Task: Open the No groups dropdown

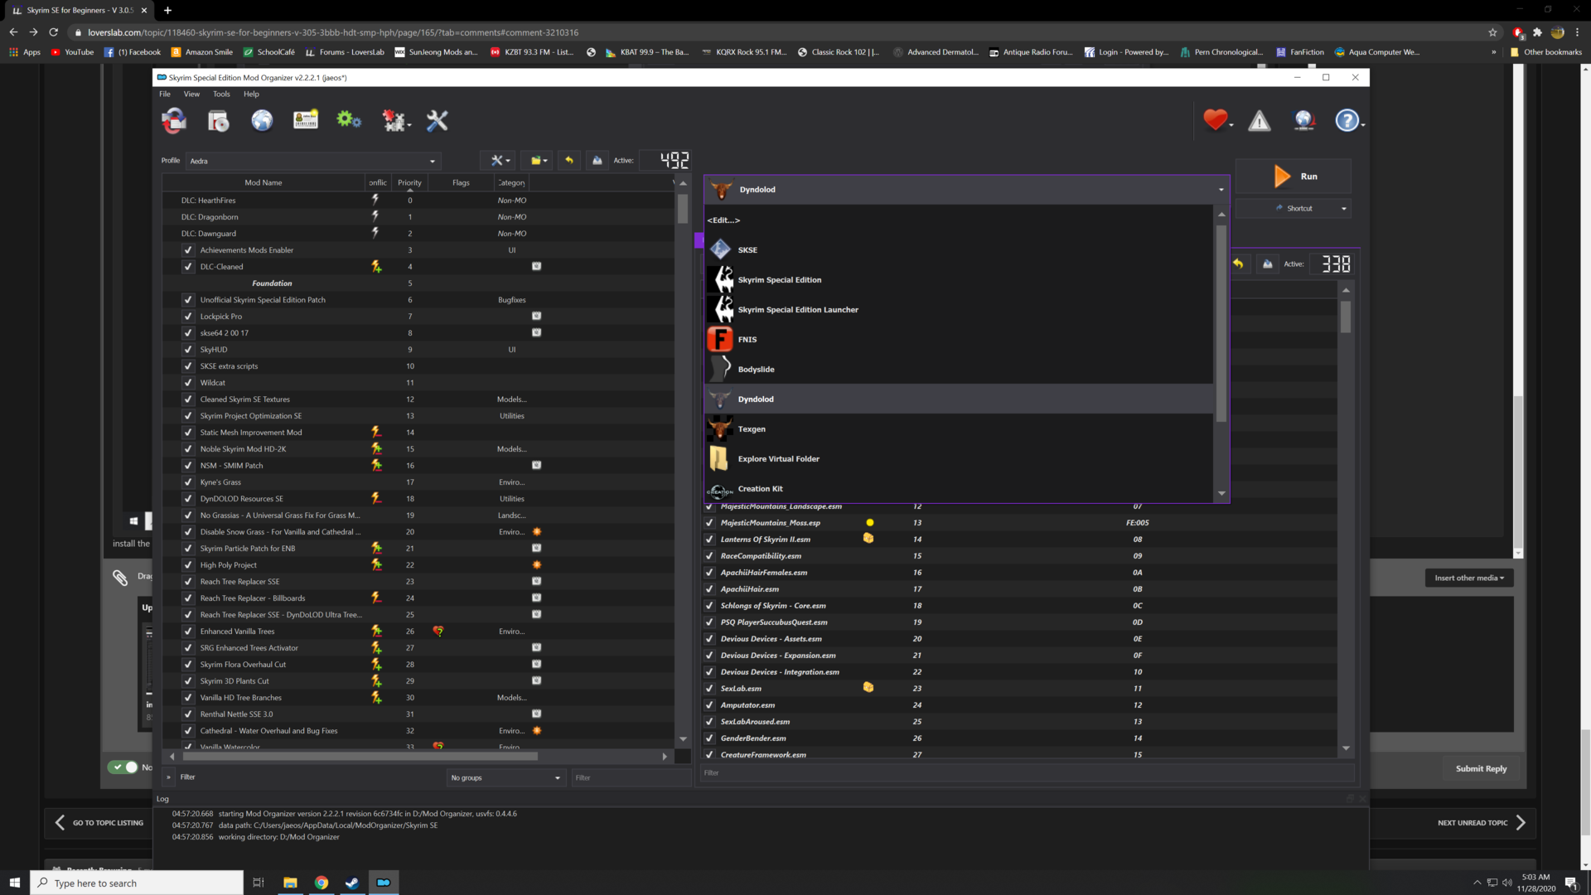Action: click(x=505, y=777)
